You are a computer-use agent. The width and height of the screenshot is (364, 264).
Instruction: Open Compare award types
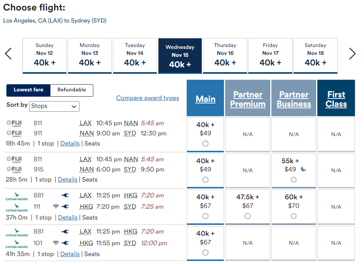148,98
